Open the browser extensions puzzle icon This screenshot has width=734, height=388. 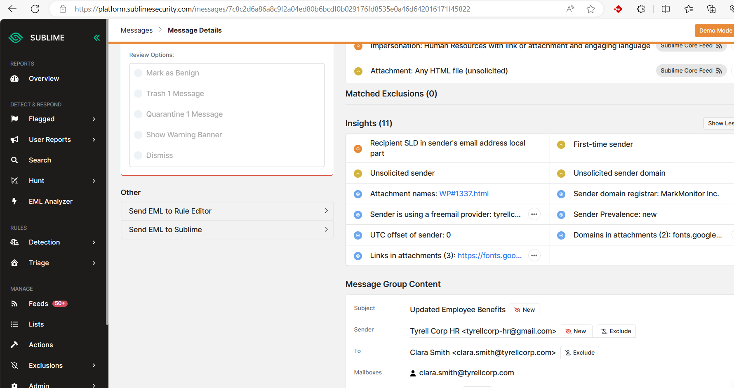click(x=641, y=9)
